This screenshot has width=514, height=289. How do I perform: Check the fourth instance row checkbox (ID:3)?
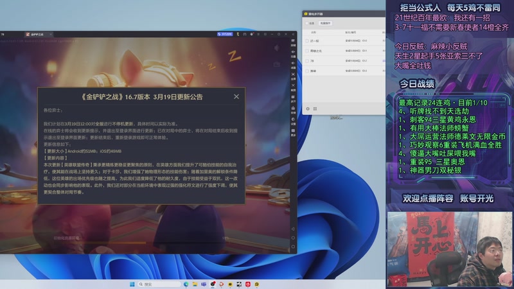tap(307, 71)
